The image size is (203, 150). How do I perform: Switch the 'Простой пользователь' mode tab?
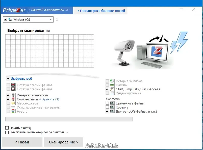(x=50, y=10)
